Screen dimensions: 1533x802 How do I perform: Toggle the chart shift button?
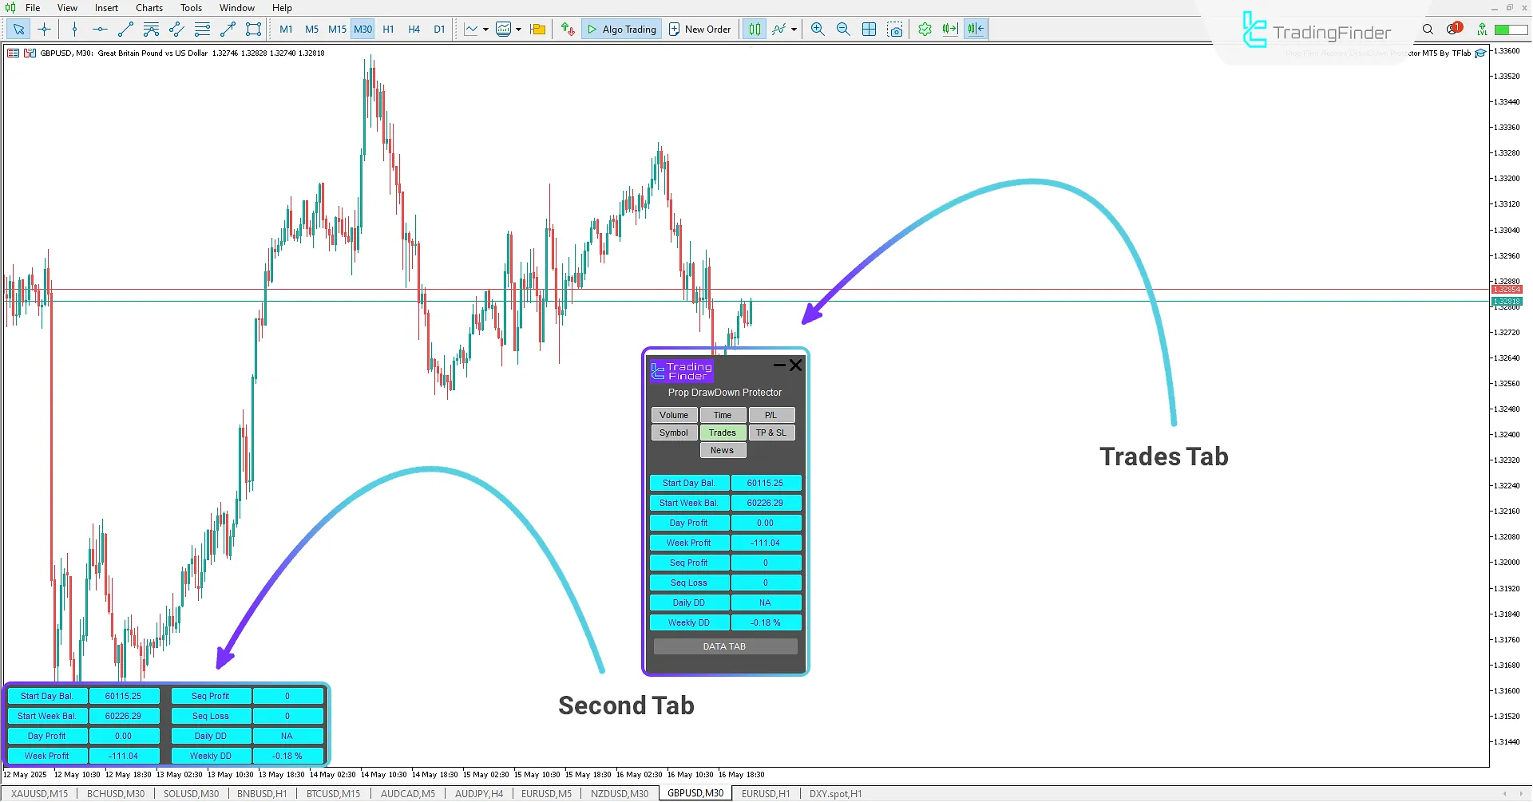tap(976, 30)
